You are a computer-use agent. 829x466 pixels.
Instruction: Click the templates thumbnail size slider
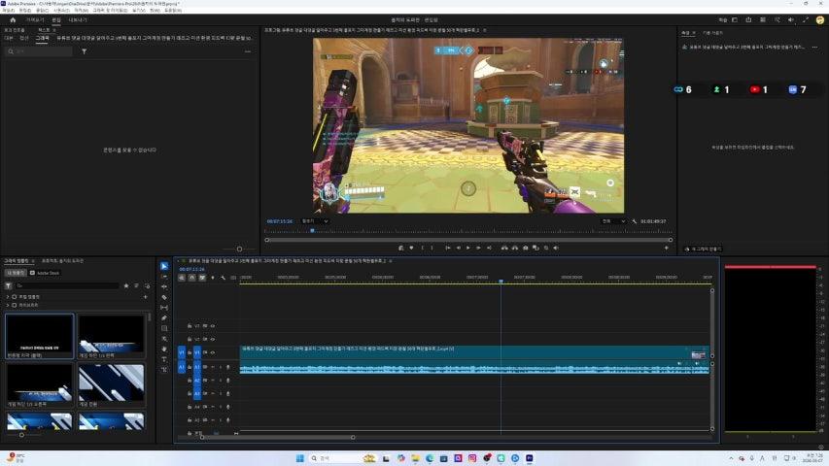coord(21,435)
